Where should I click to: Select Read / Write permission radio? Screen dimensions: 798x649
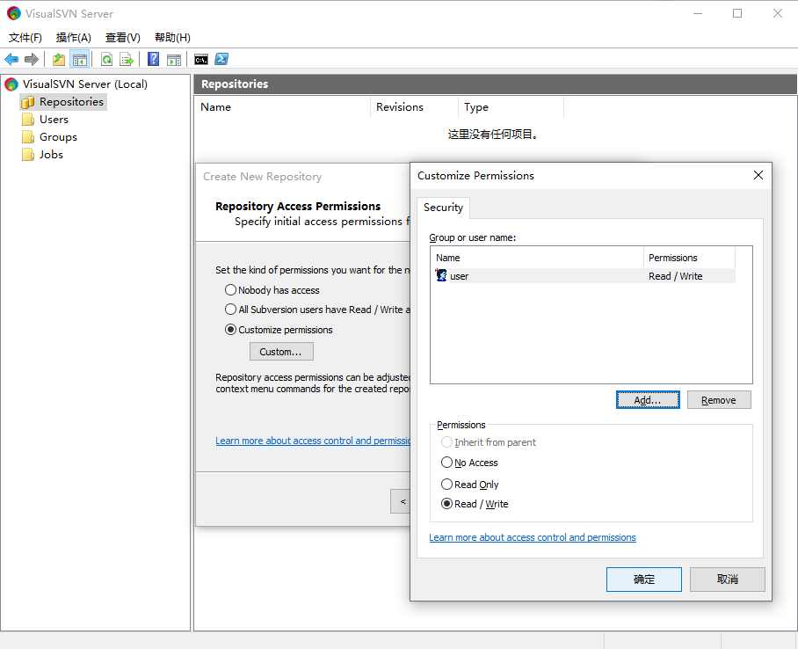pyautogui.click(x=446, y=504)
